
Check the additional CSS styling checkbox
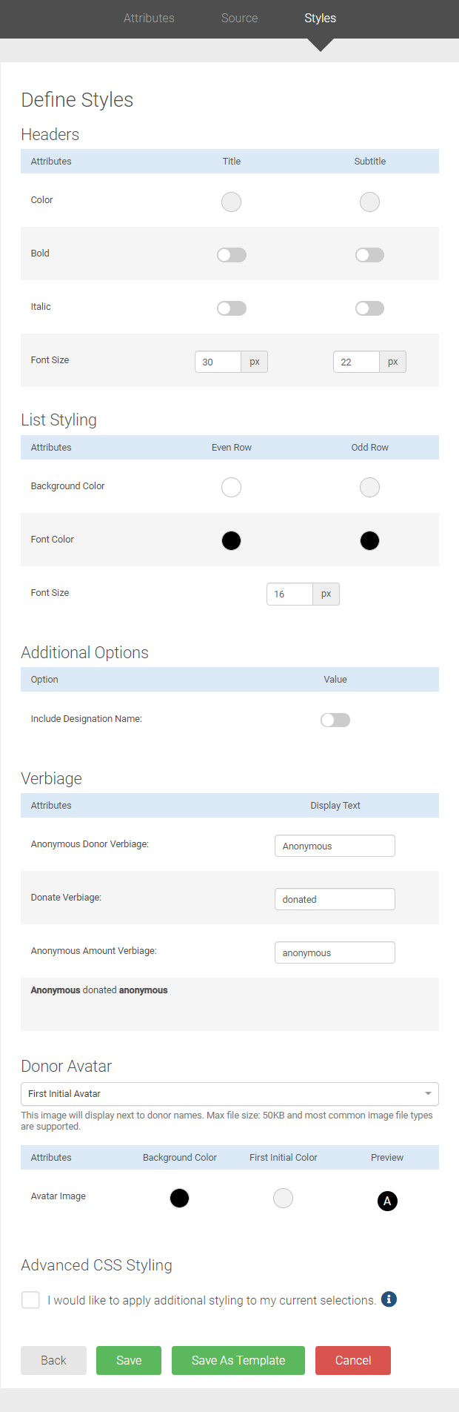[x=30, y=1300]
